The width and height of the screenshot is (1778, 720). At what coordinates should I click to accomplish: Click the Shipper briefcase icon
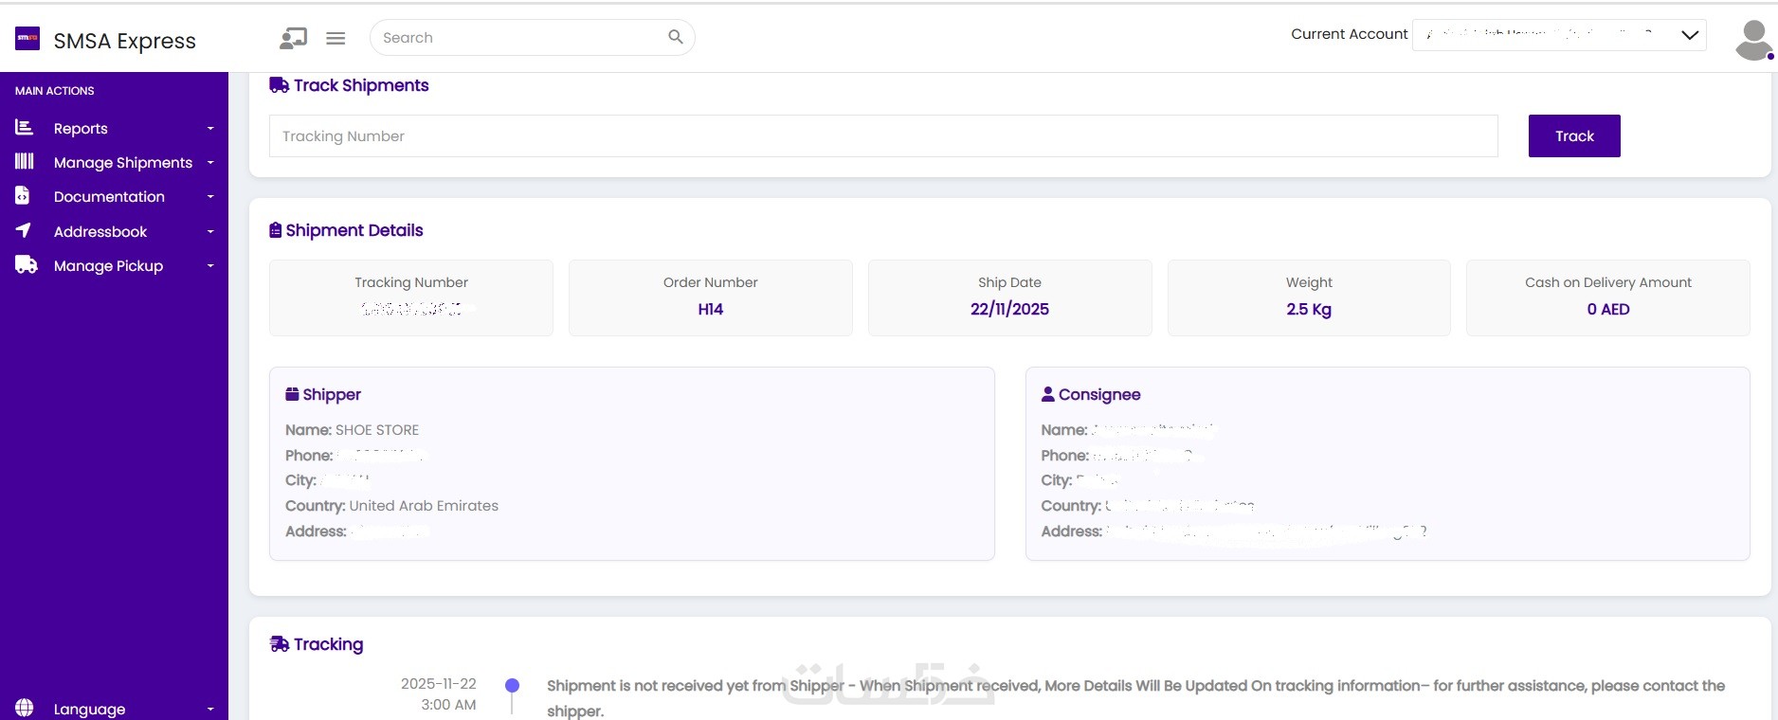292,394
